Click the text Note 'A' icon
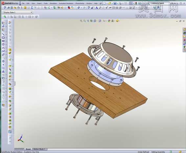186x153 pixels. (x=97, y=8)
